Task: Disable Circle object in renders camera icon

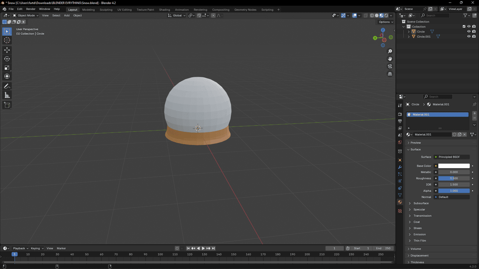Action: [474, 31]
